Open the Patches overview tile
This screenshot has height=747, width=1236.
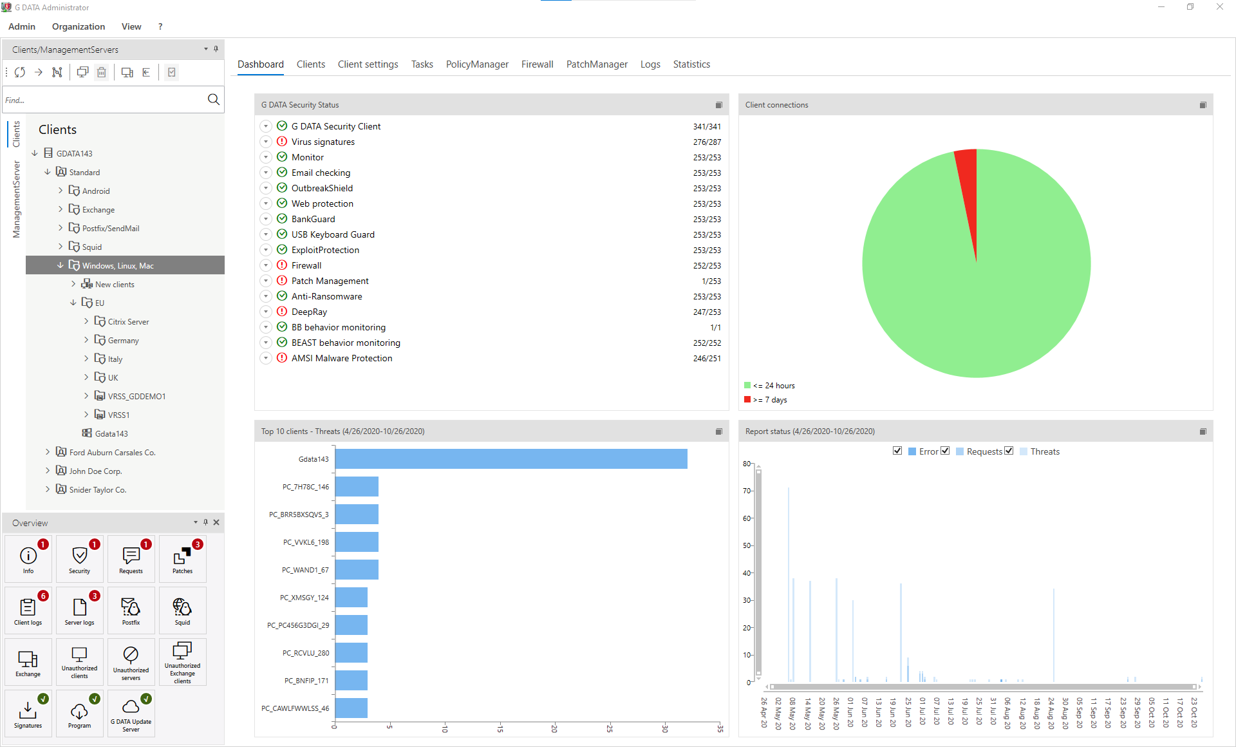coord(183,559)
